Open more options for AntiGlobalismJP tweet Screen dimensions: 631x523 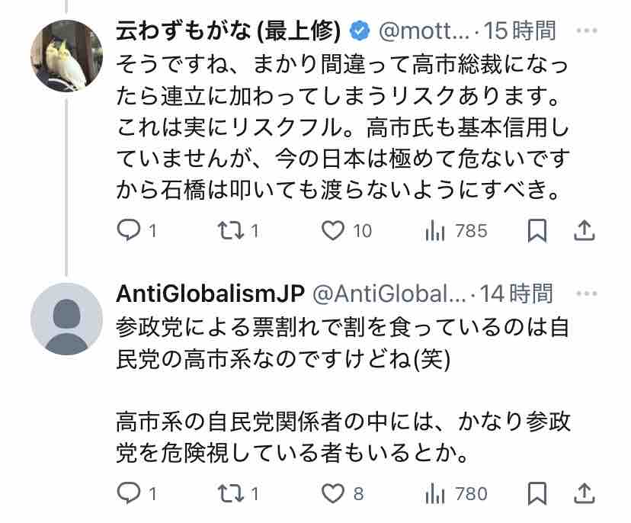(587, 294)
